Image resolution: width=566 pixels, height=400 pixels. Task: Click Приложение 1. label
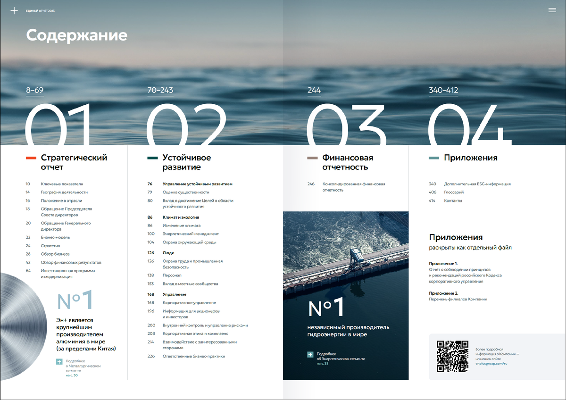click(443, 263)
